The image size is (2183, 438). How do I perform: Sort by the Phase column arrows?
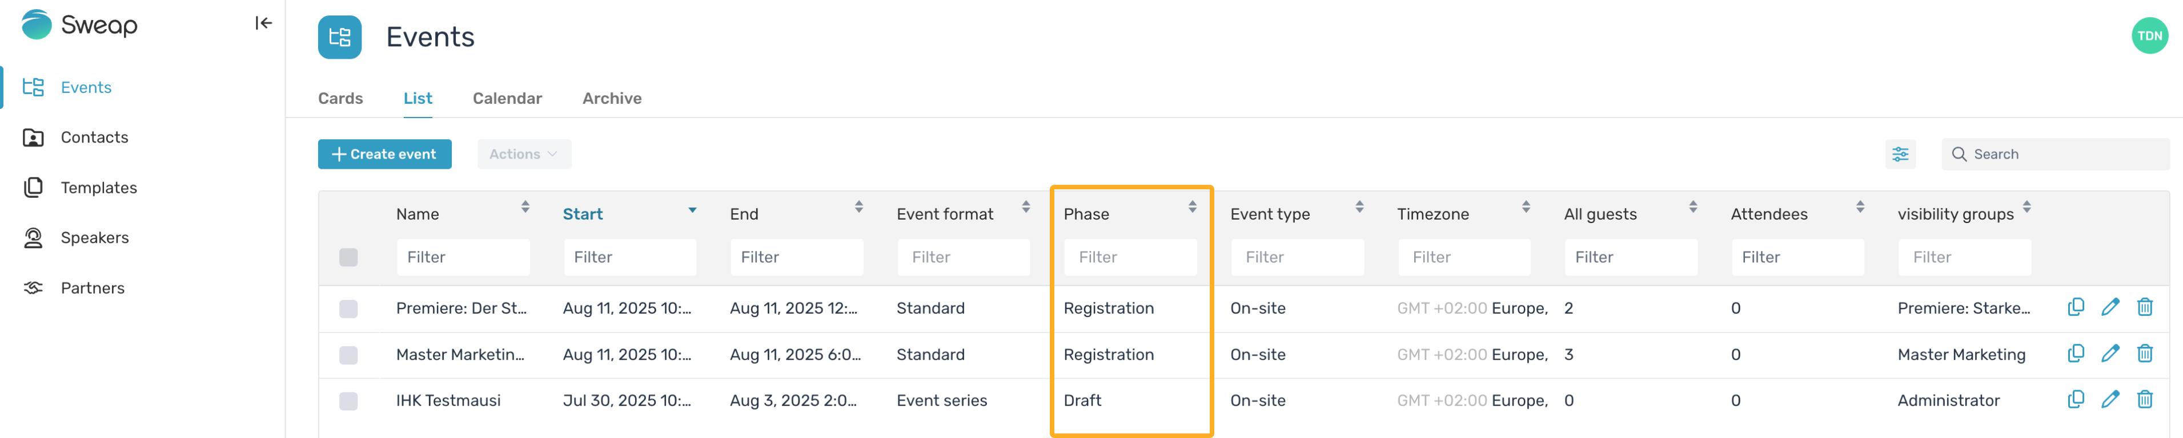pos(1191,207)
